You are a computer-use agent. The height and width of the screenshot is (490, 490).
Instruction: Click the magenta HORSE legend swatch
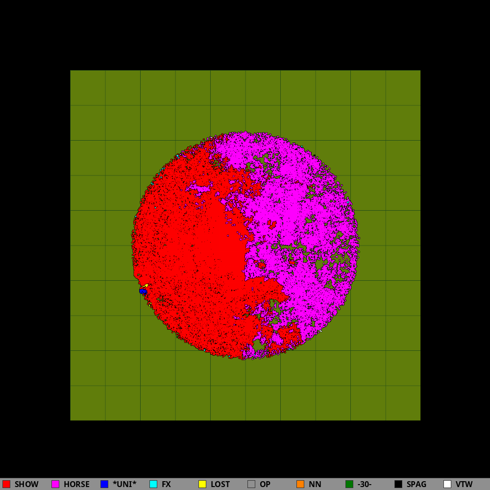coord(55,484)
